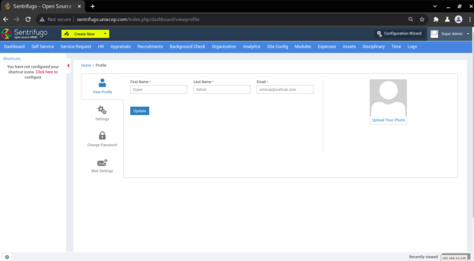Open the Modules menu
This screenshot has height=261, width=474.
pyautogui.click(x=303, y=47)
